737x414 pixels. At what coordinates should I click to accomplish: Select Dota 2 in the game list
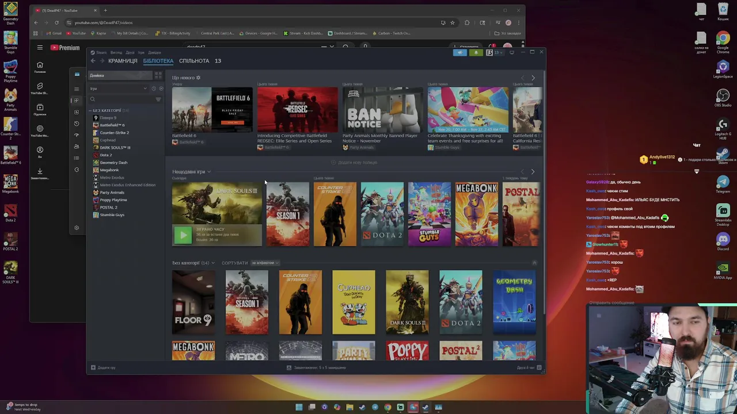[x=106, y=155]
